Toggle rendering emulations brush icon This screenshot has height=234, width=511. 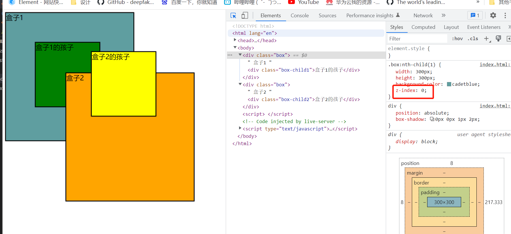click(499, 39)
